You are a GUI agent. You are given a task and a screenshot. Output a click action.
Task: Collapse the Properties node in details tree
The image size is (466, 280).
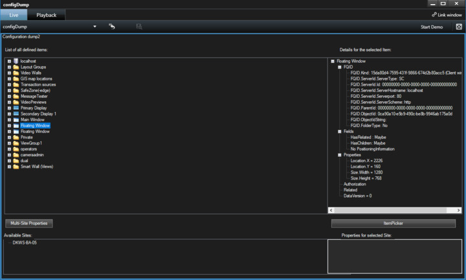[340, 155]
